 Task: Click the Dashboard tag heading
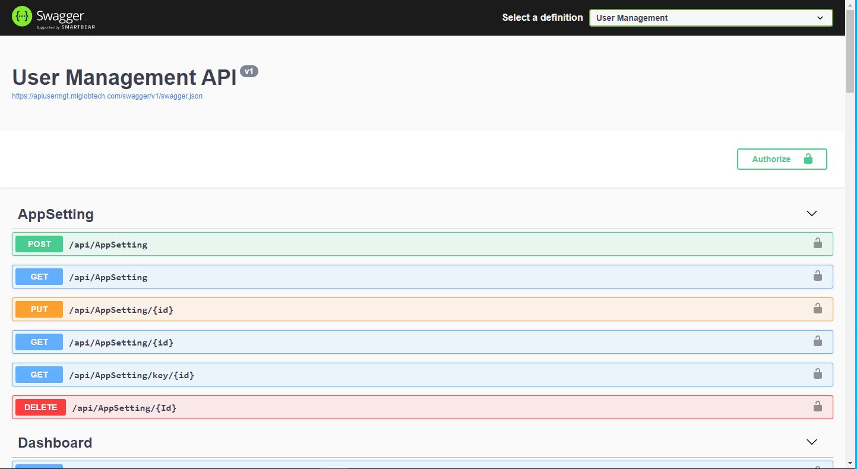tap(55, 443)
